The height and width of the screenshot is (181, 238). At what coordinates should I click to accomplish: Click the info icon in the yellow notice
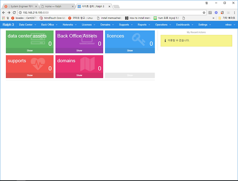[x=165, y=40]
